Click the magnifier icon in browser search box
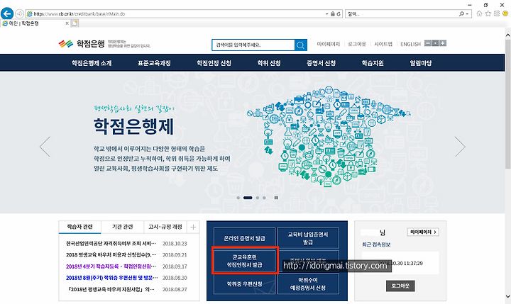The width and height of the screenshot is (511, 304). 461,13
